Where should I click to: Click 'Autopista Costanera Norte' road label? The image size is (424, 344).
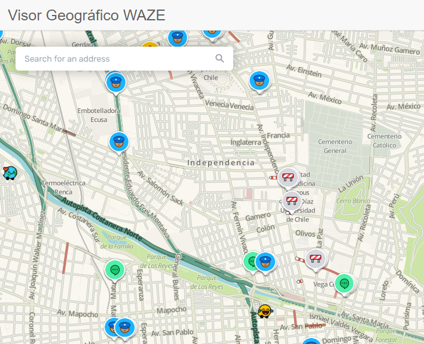pyautogui.click(x=102, y=220)
